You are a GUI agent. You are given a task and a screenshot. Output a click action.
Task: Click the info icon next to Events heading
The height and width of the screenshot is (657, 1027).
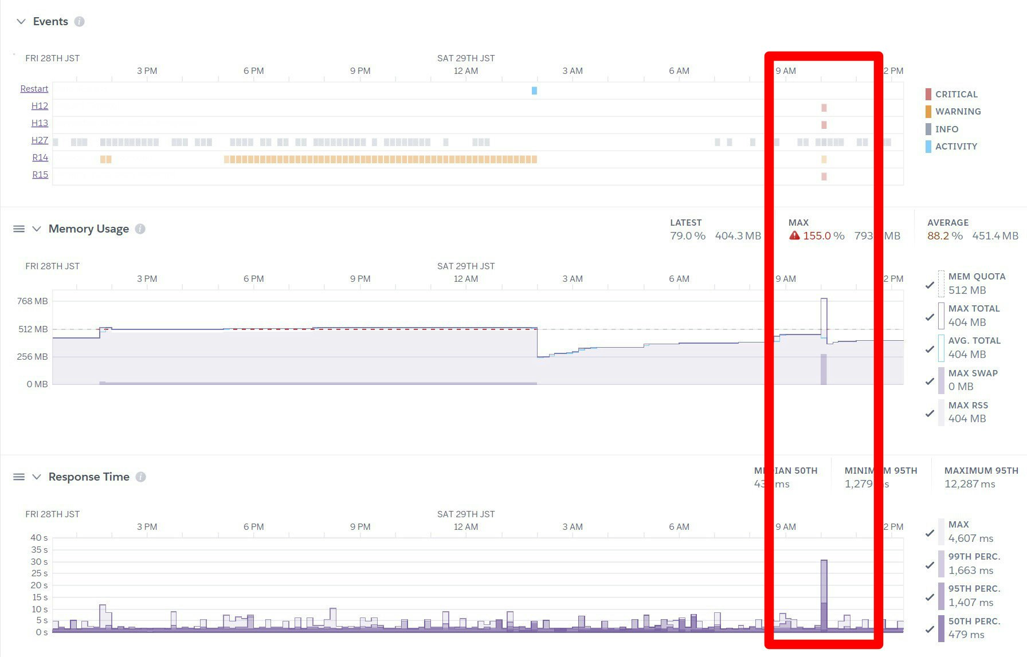(80, 22)
